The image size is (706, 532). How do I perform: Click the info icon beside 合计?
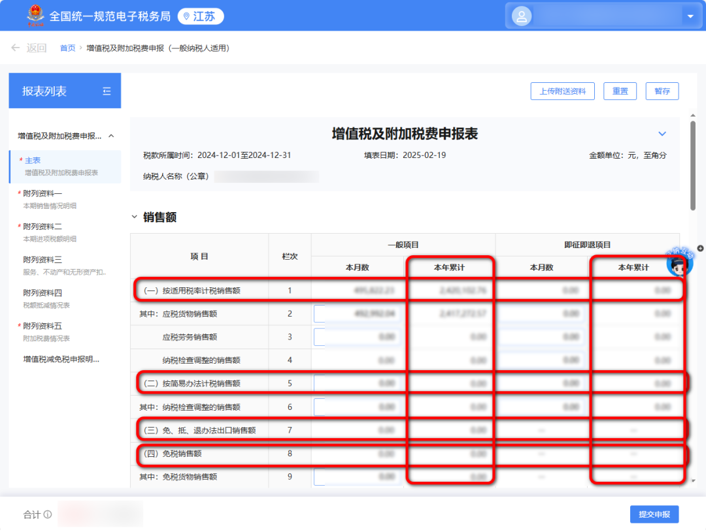[x=48, y=515]
